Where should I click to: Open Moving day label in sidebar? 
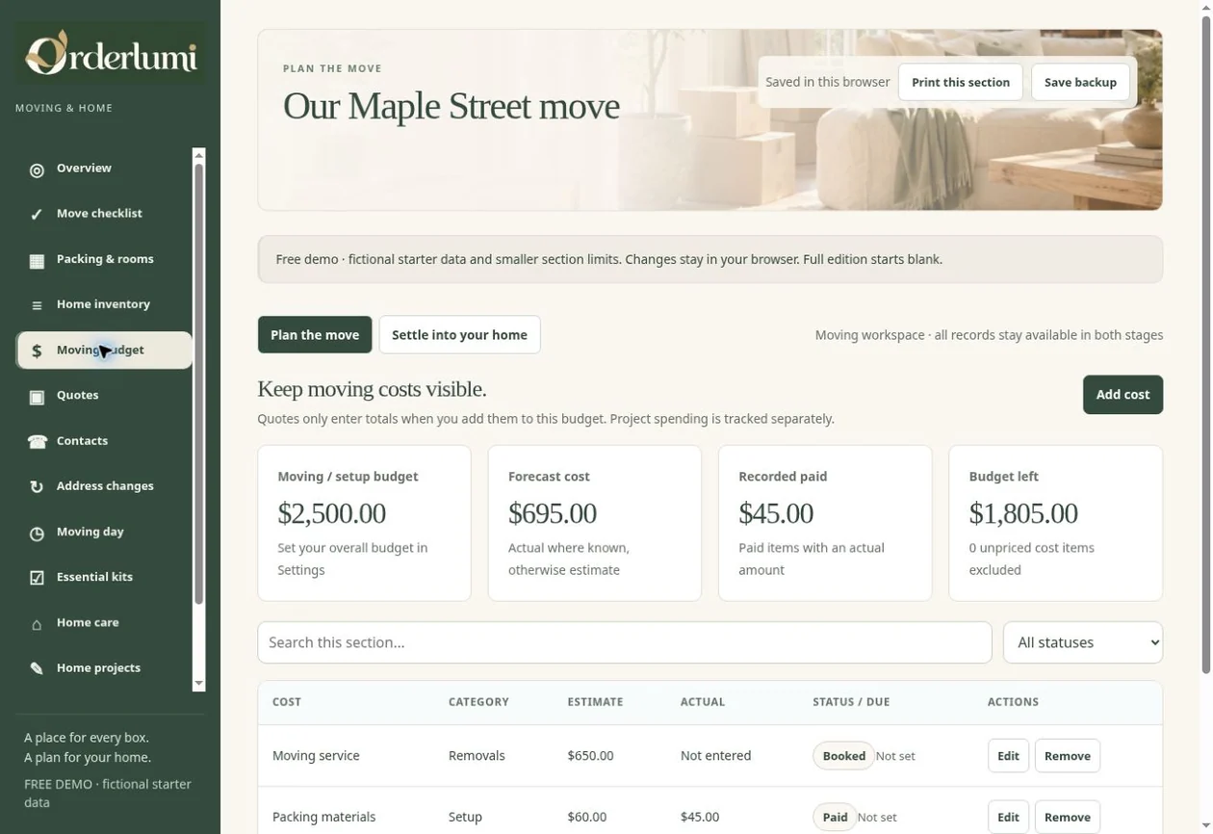click(90, 532)
